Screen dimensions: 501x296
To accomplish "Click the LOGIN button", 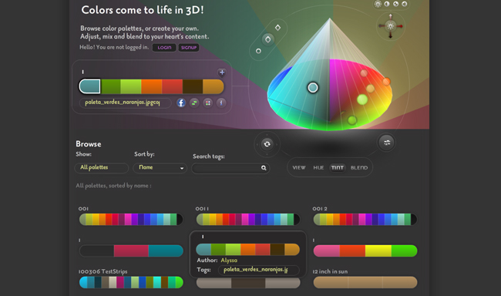I will pos(164,47).
